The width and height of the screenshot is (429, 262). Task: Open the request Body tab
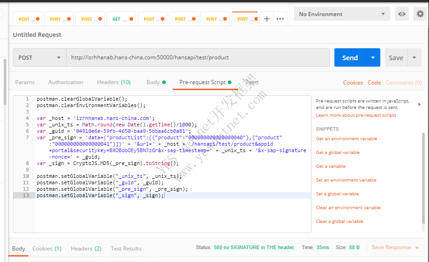click(156, 82)
